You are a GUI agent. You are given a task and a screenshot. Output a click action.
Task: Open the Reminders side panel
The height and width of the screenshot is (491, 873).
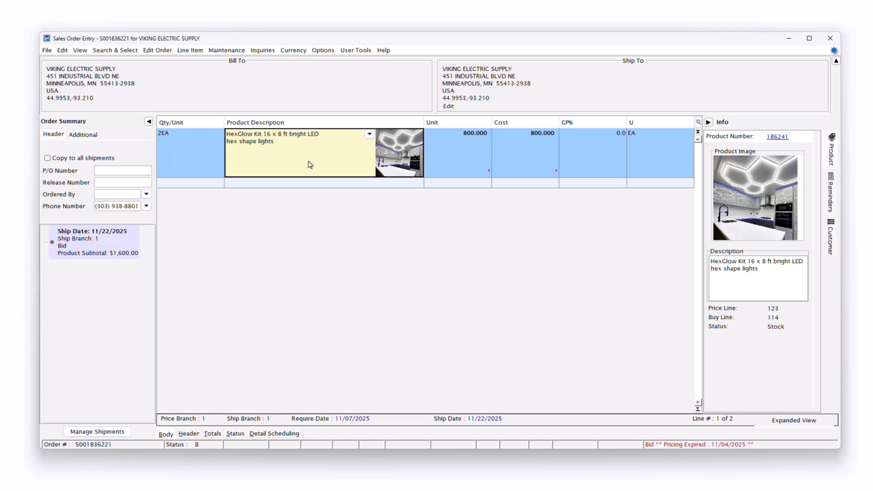(x=831, y=192)
